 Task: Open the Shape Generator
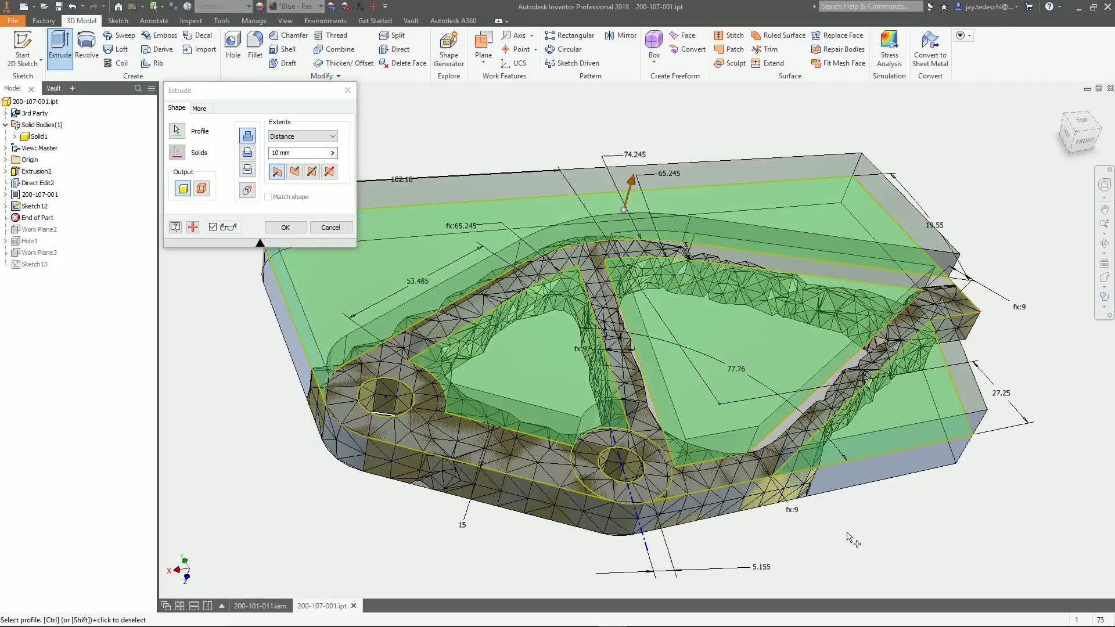(x=449, y=49)
